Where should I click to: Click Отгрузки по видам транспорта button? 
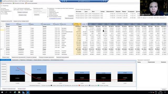coord(46,57)
